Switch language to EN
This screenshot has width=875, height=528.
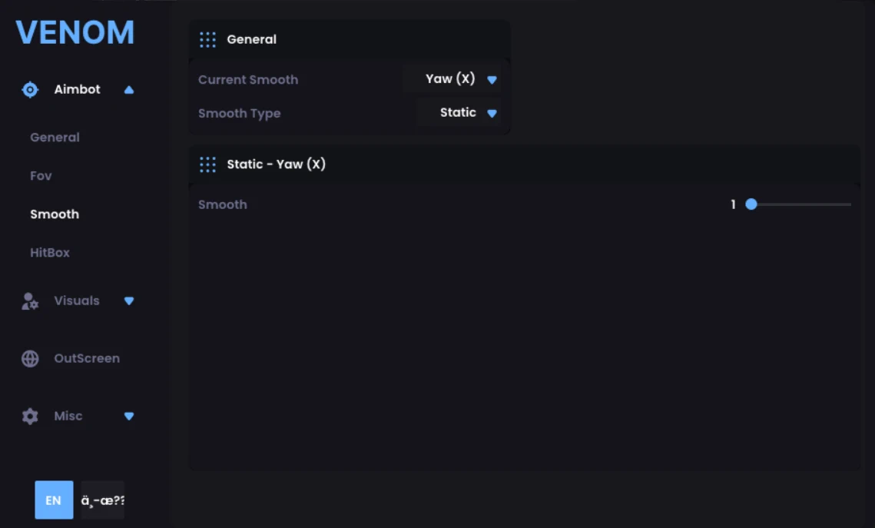pos(54,500)
